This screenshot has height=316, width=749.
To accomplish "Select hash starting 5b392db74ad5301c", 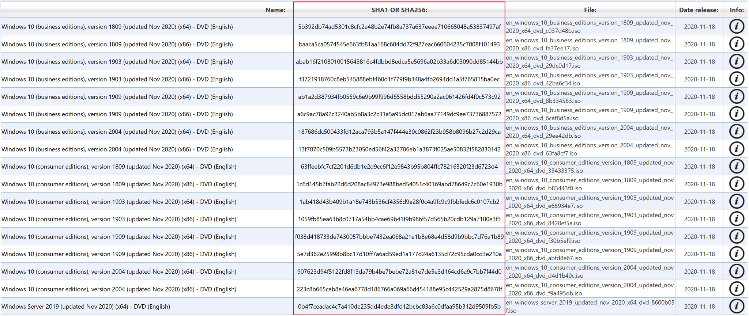I will 399,27.
